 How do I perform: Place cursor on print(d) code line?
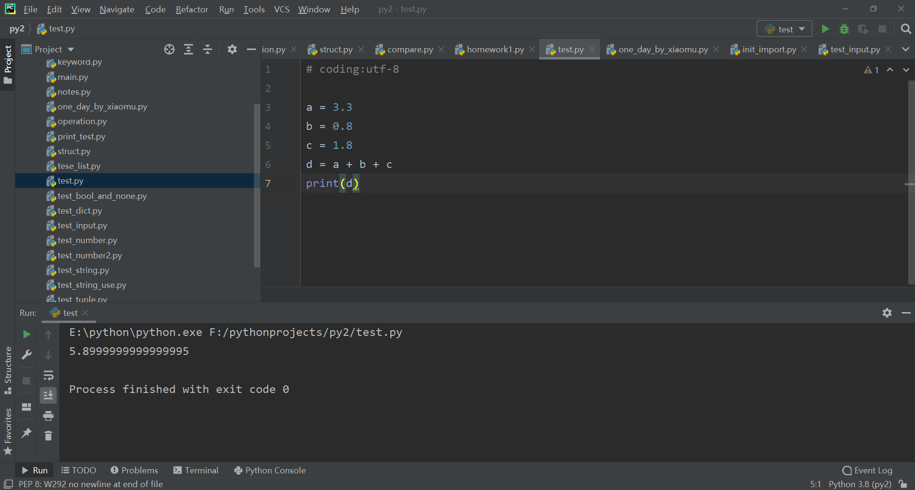point(332,183)
